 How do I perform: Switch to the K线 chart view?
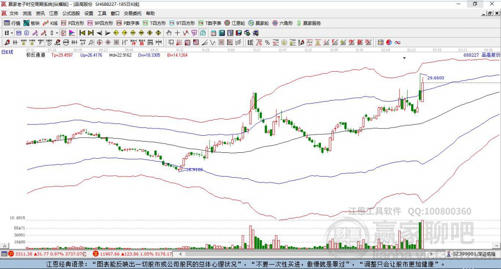[50, 23]
